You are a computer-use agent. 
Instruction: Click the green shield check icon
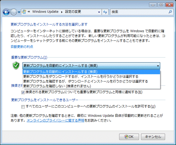coord(16,66)
